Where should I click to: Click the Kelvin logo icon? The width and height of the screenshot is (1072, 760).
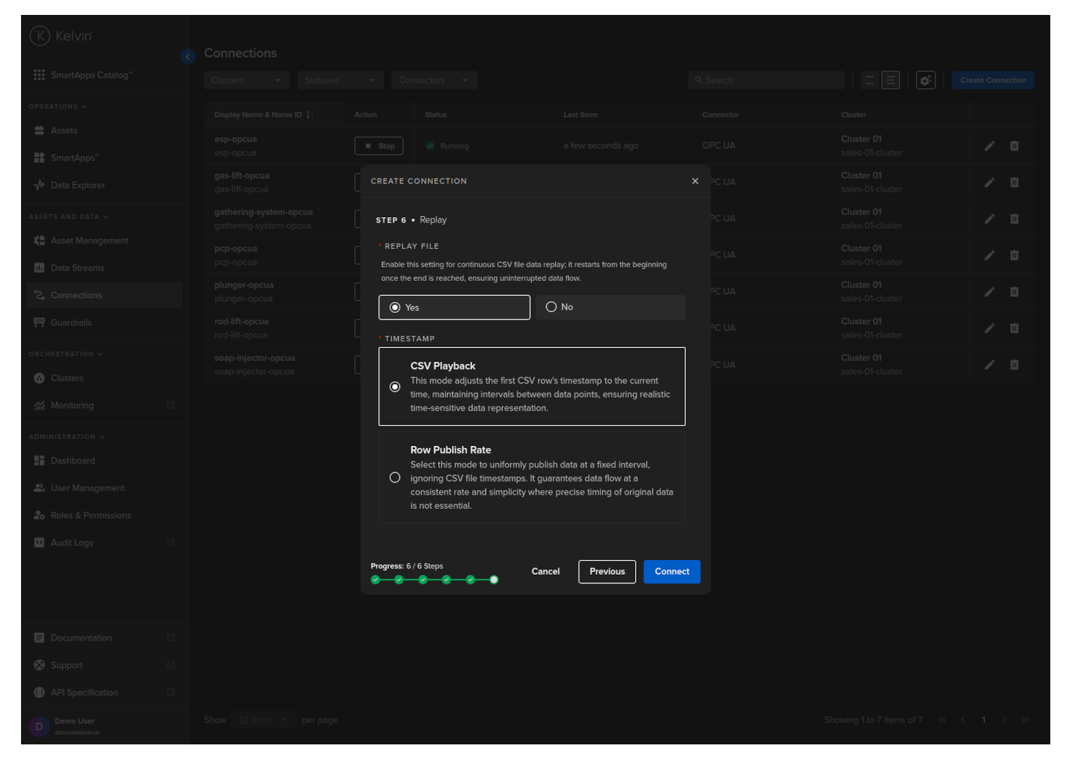[x=40, y=36]
